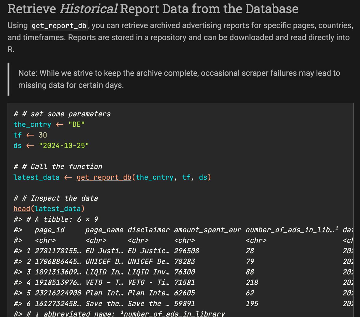
Task: Click the 'UNICEF D…' page name cell
Action: (x=104, y=261)
